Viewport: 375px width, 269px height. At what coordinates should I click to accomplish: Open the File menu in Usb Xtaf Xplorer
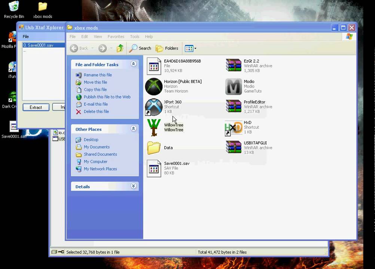point(25,37)
